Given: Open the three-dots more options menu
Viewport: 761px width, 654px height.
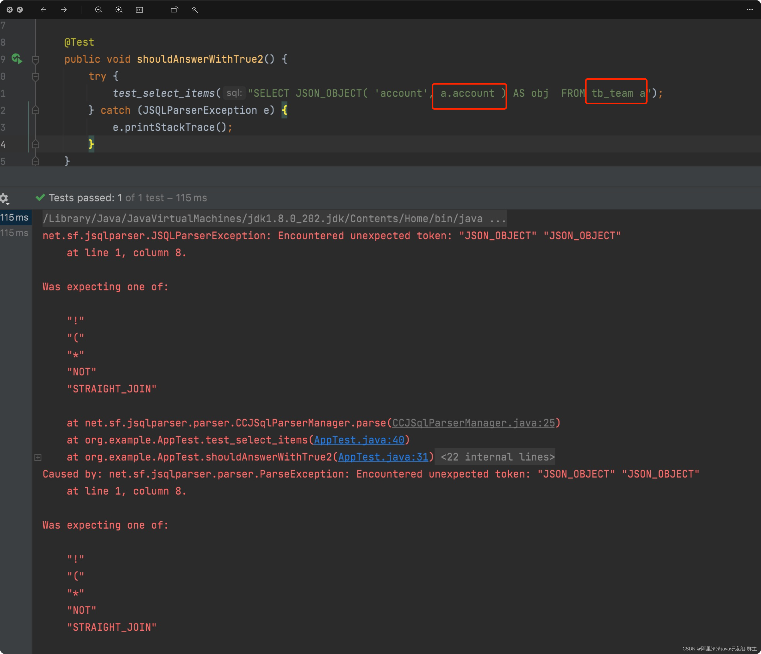Looking at the screenshot, I should (x=750, y=10).
